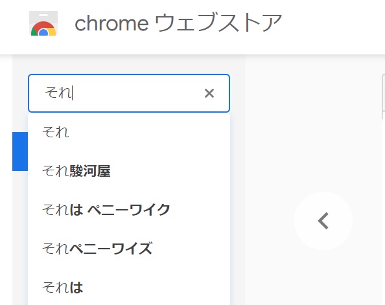Open the chrome ウェブストア title link
This screenshot has width=385, height=305.
[178, 23]
